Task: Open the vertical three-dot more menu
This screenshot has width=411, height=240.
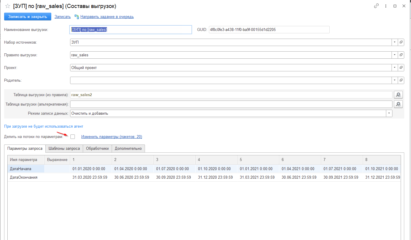Action: coord(386,6)
